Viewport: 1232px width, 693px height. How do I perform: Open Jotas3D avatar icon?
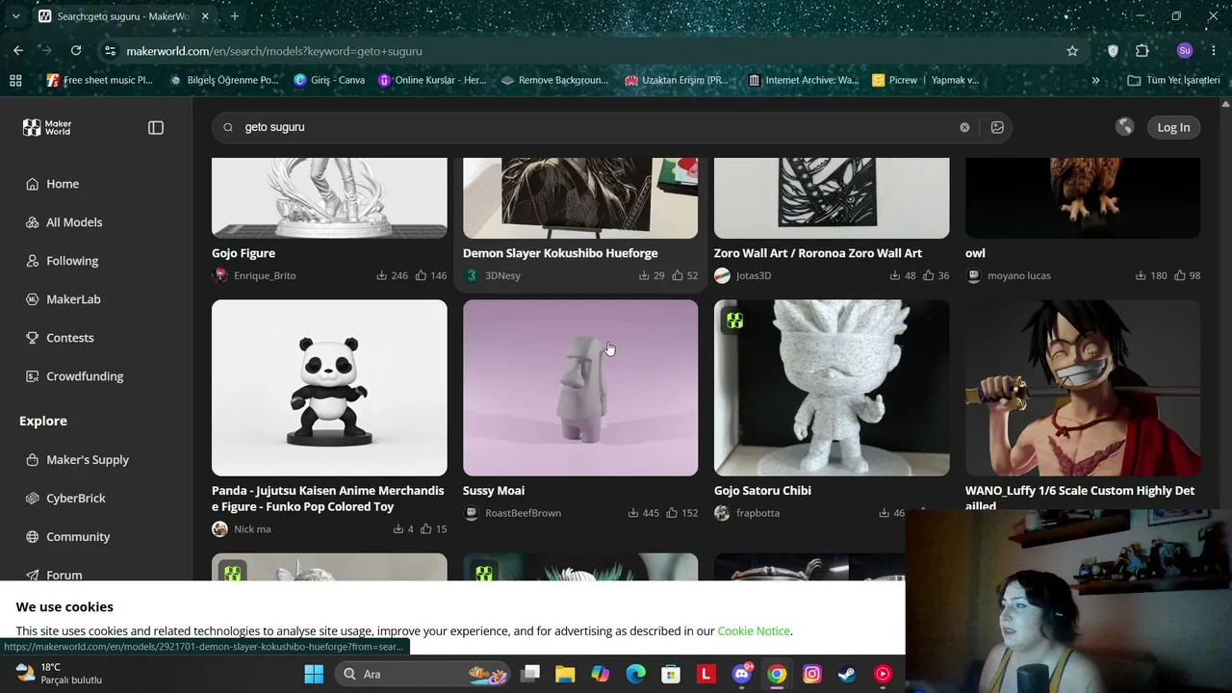click(x=722, y=275)
